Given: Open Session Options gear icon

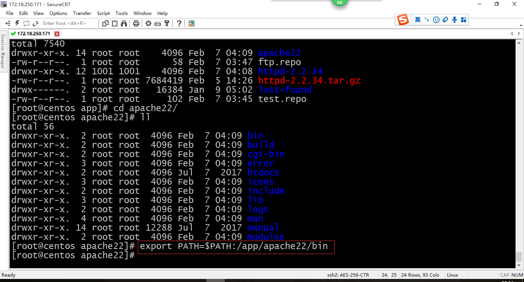Looking at the screenshot, I should (148, 23).
